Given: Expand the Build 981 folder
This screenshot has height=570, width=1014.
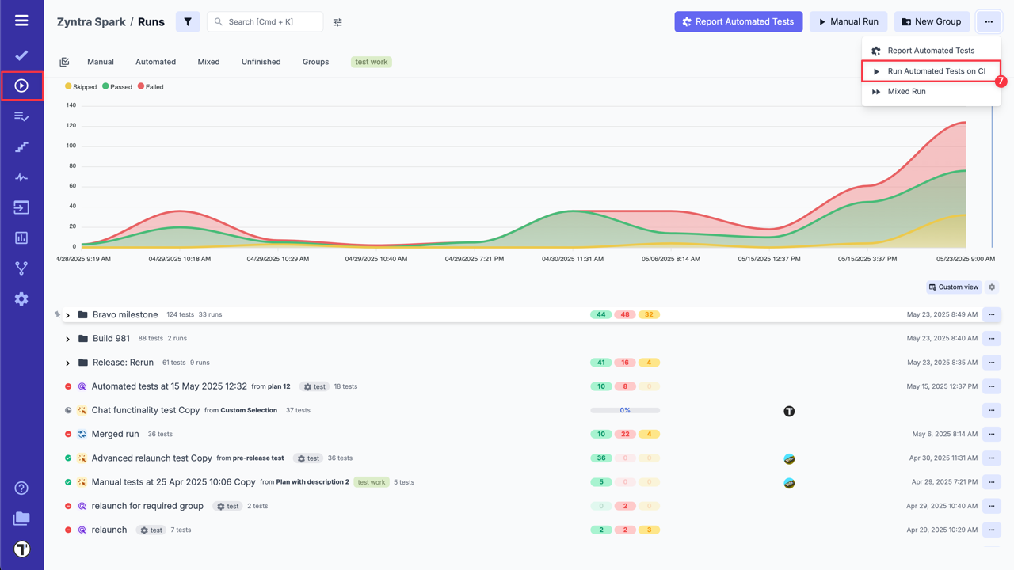Looking at the screenshot, I should click(68, 339).
